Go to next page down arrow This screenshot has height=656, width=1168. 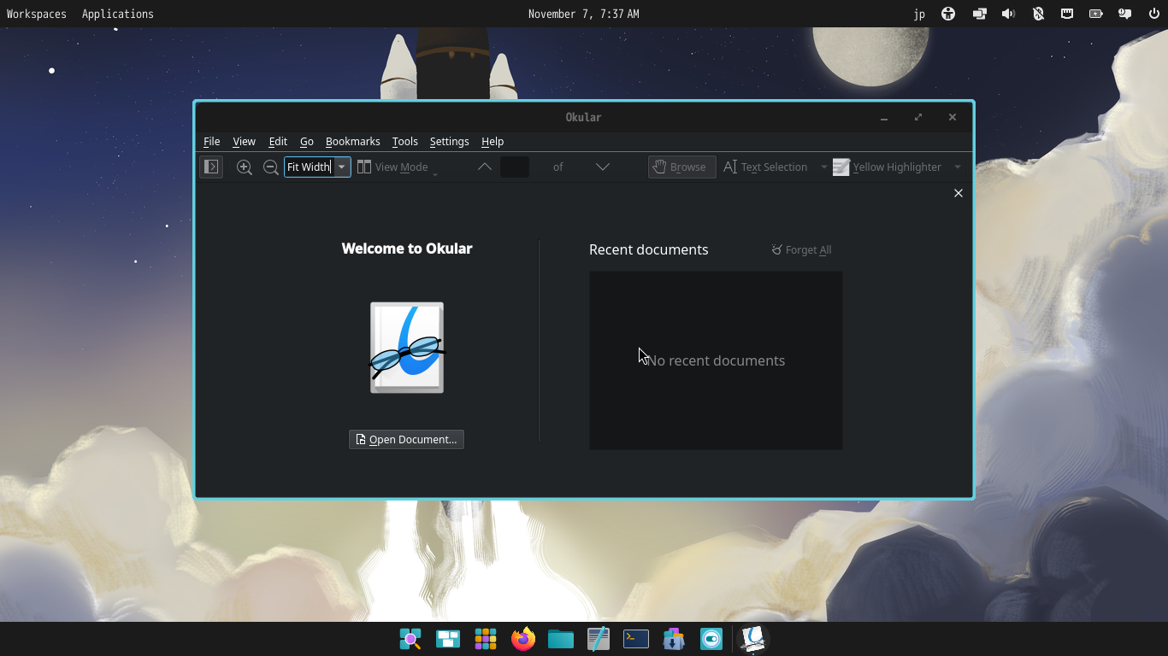pos(602,167)
